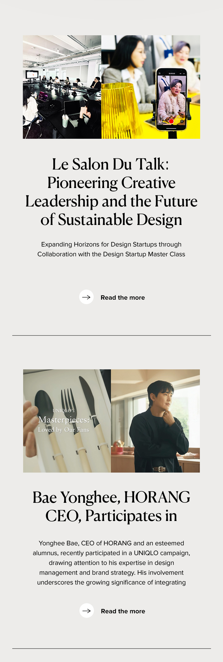The width and height of the screenshot is (223, 662).
Task: Click the photo of the man in black sweater
Action: click(155, 421)
